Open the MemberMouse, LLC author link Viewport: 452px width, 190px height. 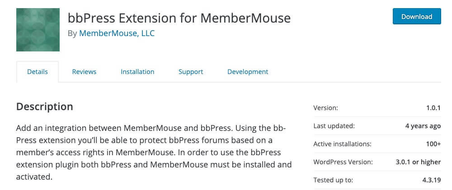click(117, 33)
